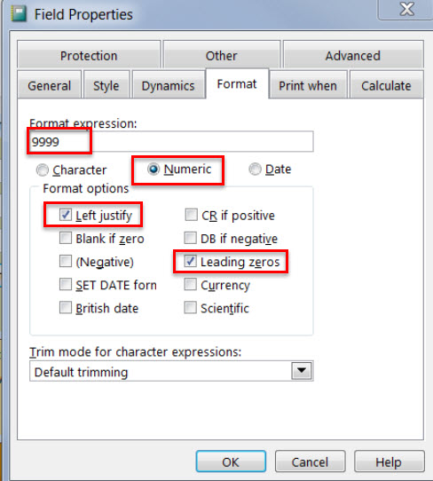
Task: Toggle the Leading zeros checkbox
Action: click(x=190, y=262)
